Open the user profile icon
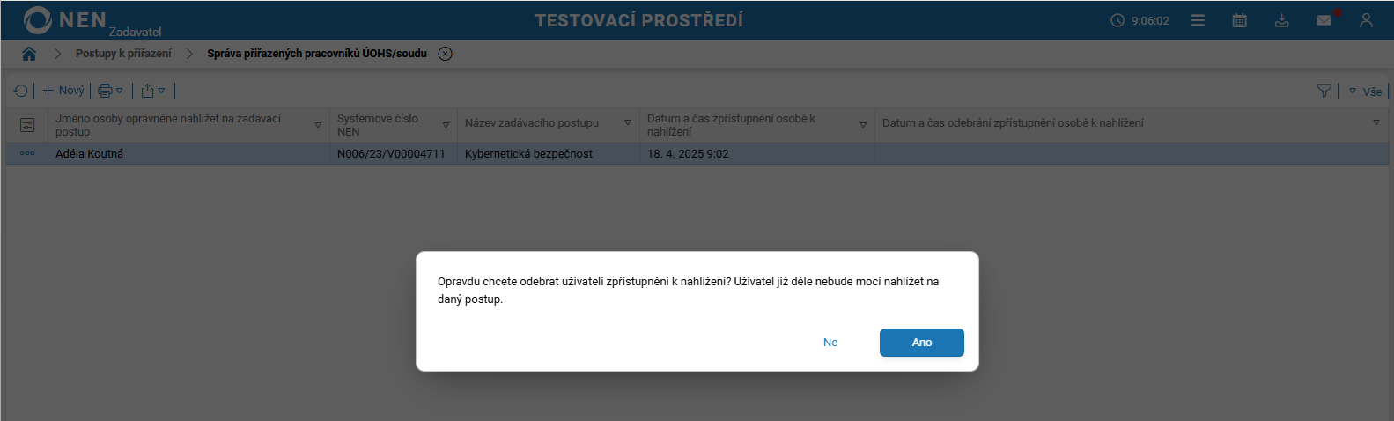This screenshot has height=421, width=1394. pyautogui.click(x=1366, y=20)
